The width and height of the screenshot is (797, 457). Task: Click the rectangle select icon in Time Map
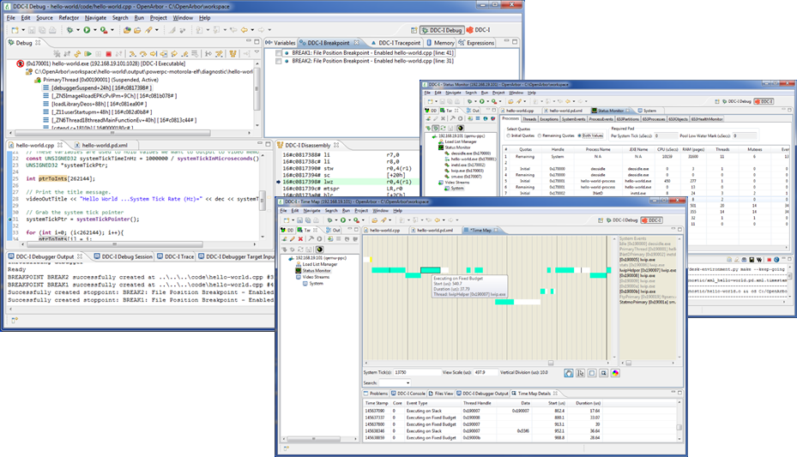pos(592,373)
